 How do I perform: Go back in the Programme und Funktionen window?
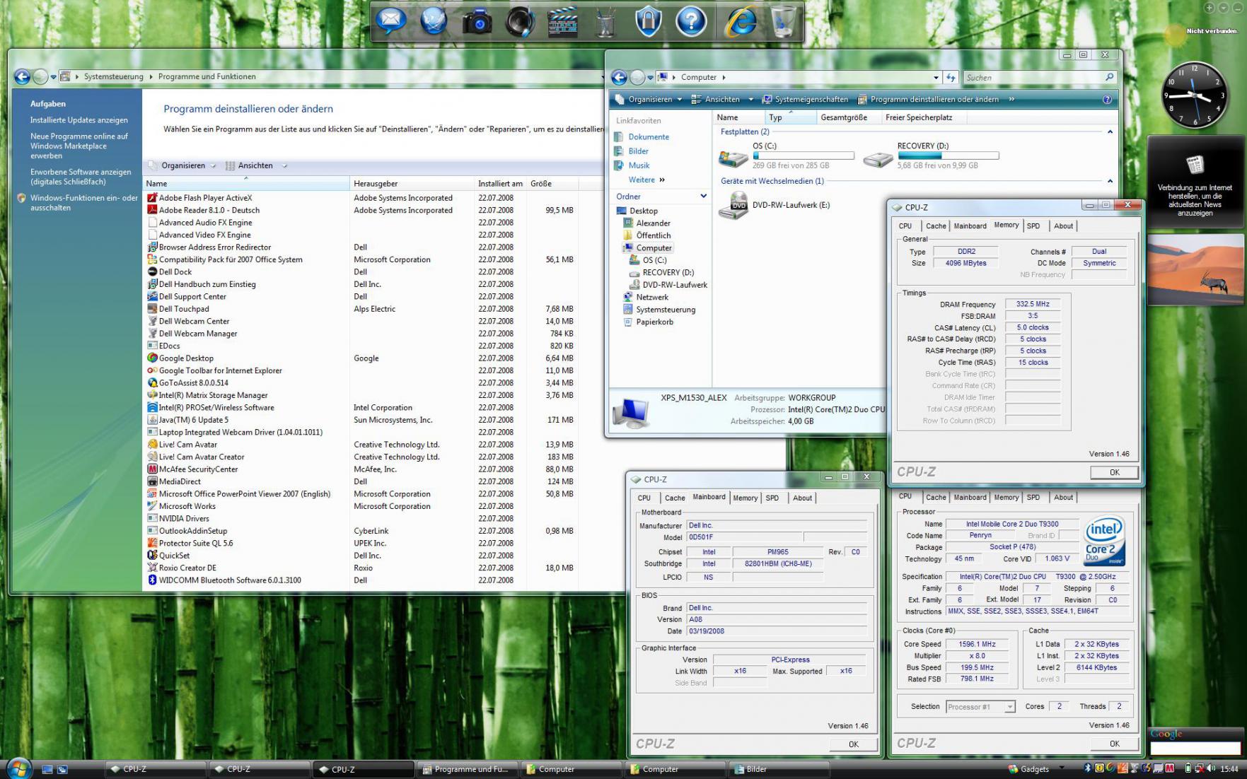tap(22, 76)
